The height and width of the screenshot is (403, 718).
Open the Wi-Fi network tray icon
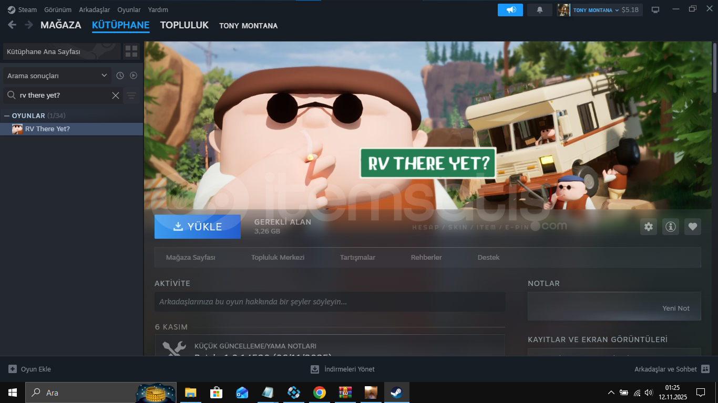[x=637, y=393]
